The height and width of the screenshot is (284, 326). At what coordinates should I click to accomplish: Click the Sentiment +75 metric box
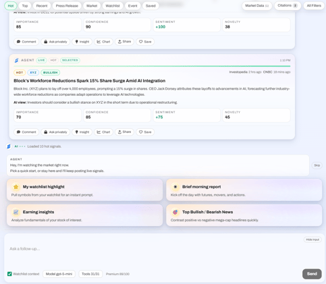[187, 115]
